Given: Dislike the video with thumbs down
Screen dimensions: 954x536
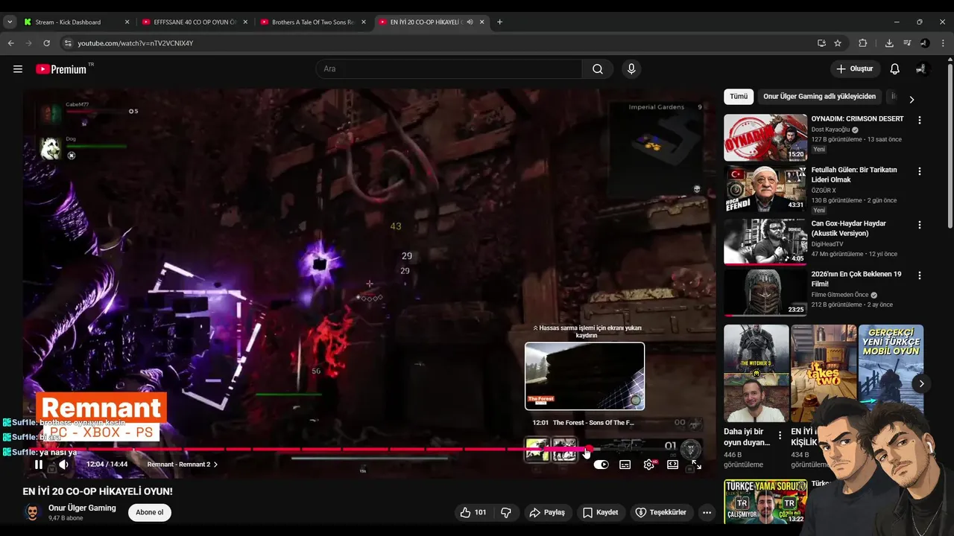Looking at the screenshot, I should pos(506,512).
